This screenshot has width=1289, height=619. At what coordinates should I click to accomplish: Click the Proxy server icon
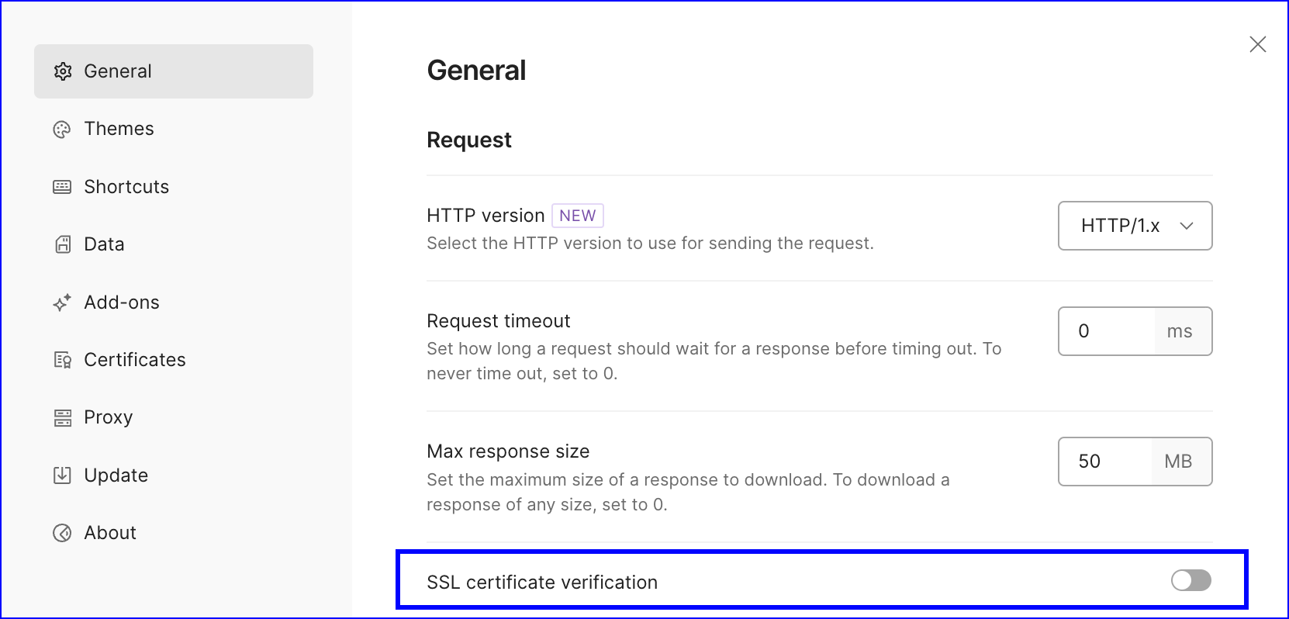[x=63, y=418]
